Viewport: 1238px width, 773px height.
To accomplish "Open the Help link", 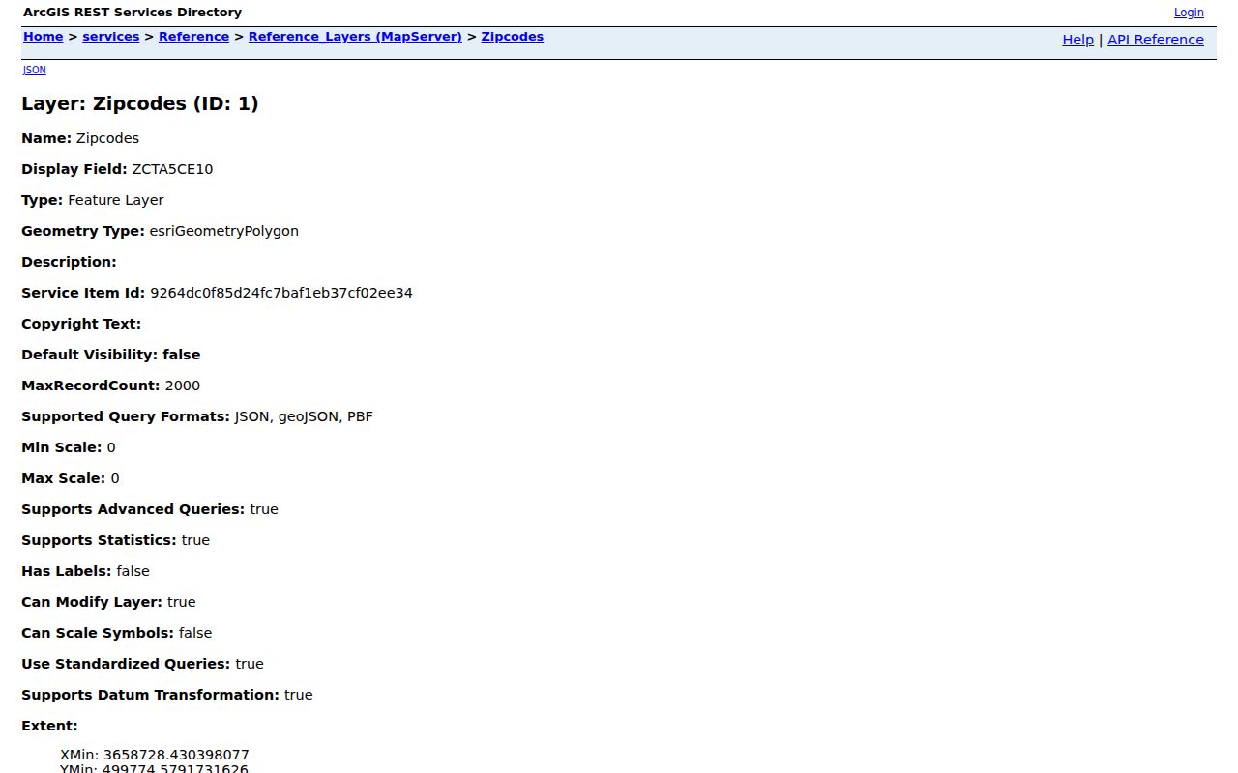I will [1077, 40].
